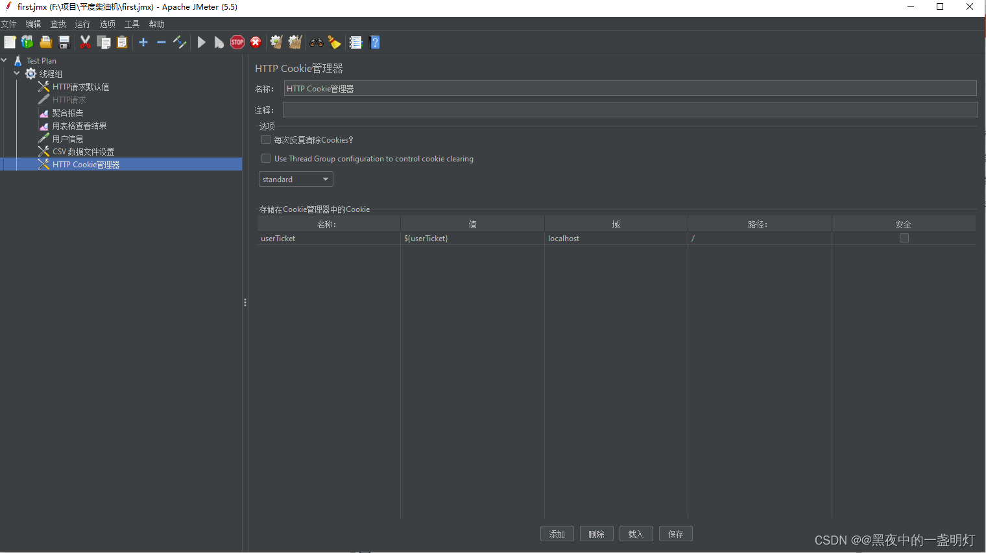Open the 编辑 menu
The width and height of the screenshot is (986, 553).
33,24
